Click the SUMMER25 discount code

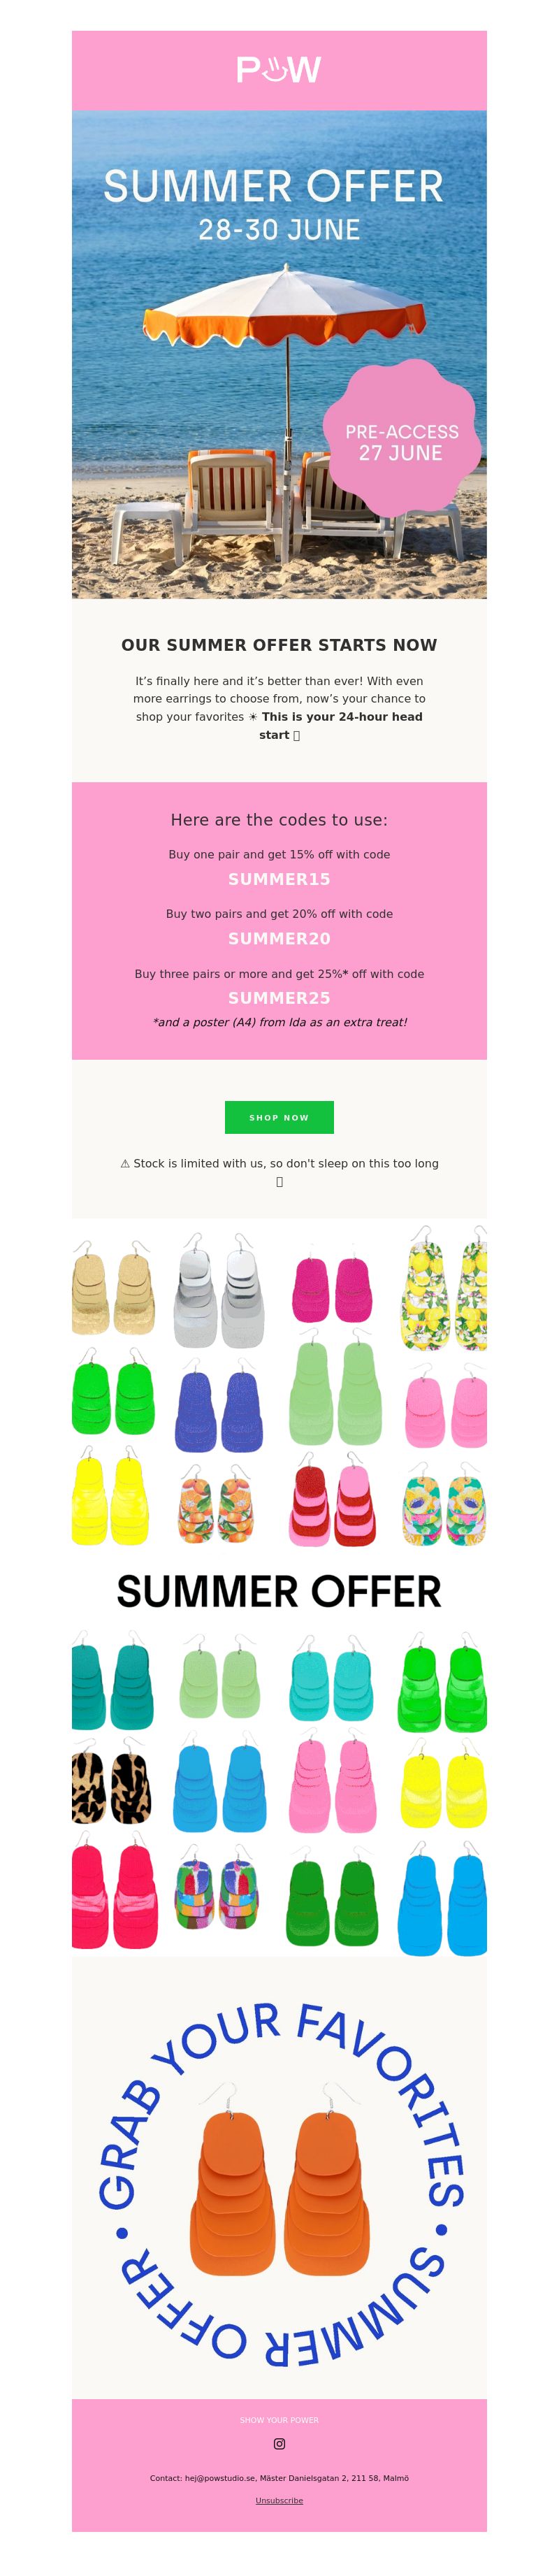click(x=279, y=997)
